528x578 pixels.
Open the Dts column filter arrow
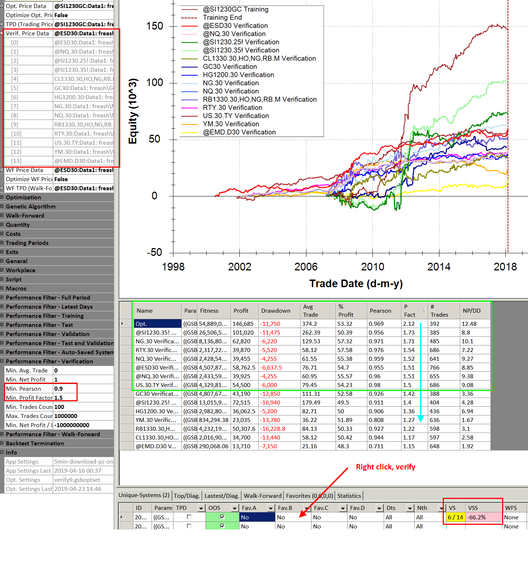pos(410,508)
